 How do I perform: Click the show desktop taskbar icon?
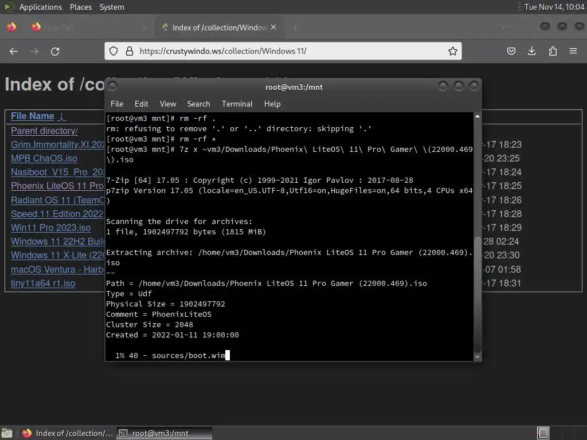point(7,433)
